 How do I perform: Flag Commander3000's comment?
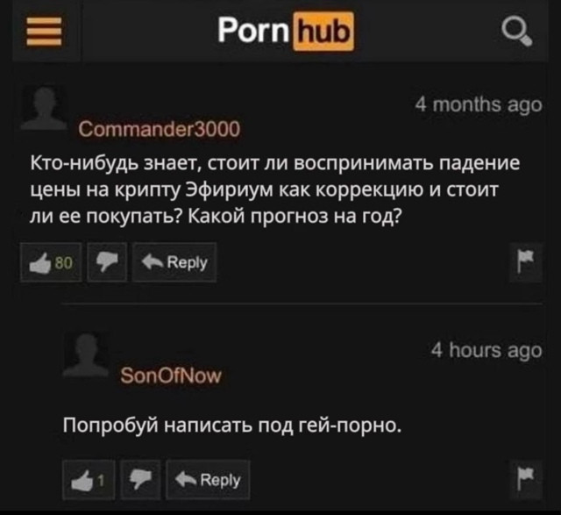526,262
